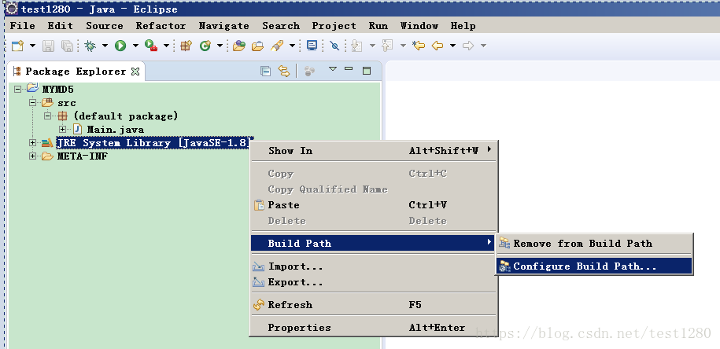Screen dimensions: 720x349
Task: Click Remove from Build Path submenu item
Action: 594,244
